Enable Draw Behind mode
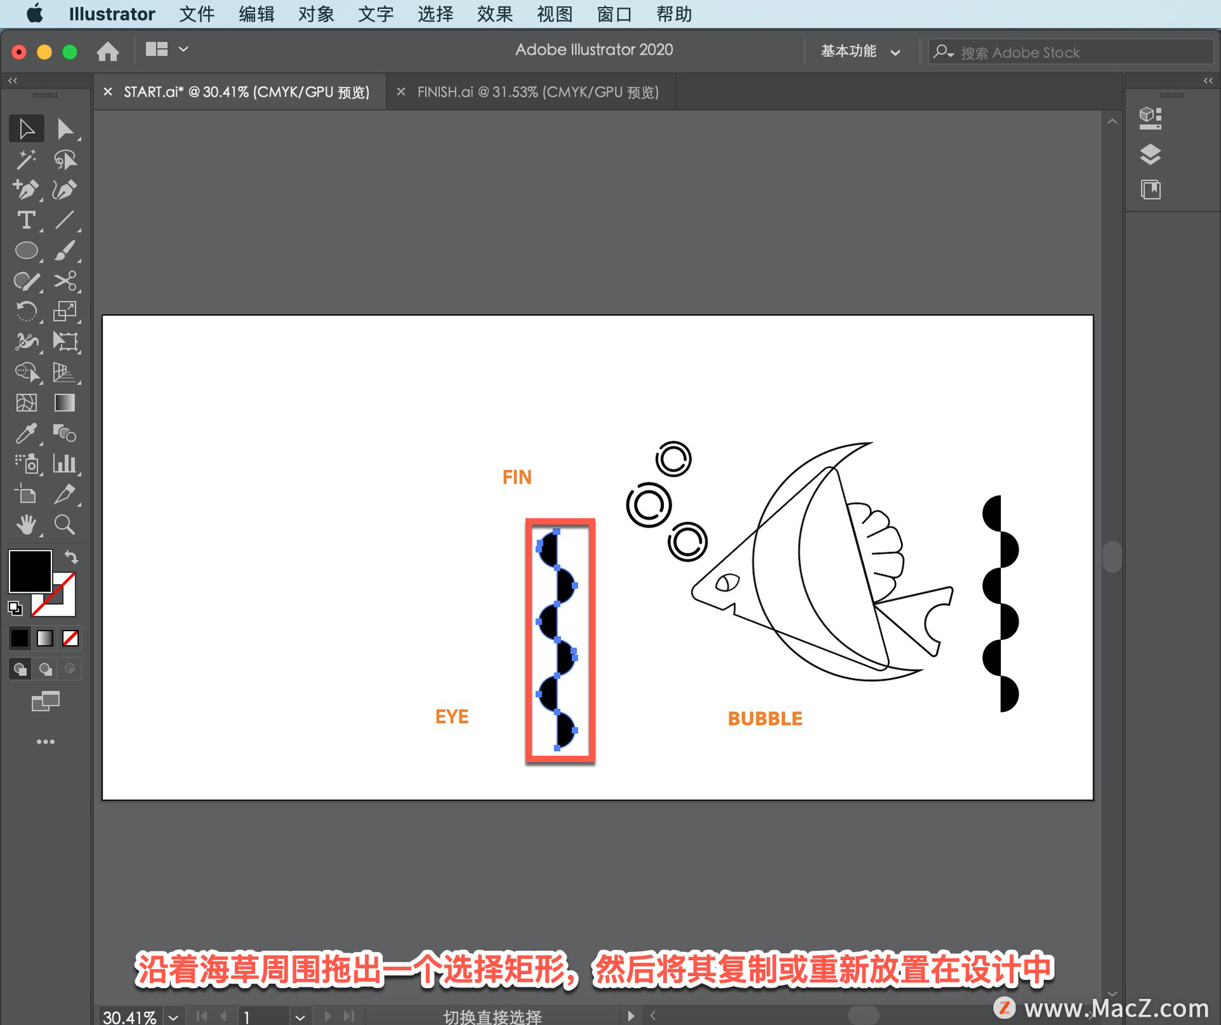Viewport: 1221px width, 1025px height. coord(45,669)
